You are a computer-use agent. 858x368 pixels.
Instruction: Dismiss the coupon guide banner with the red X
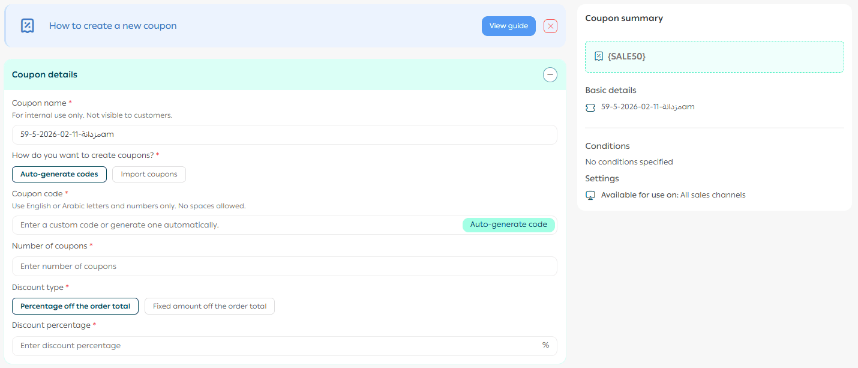coord(550,26)
